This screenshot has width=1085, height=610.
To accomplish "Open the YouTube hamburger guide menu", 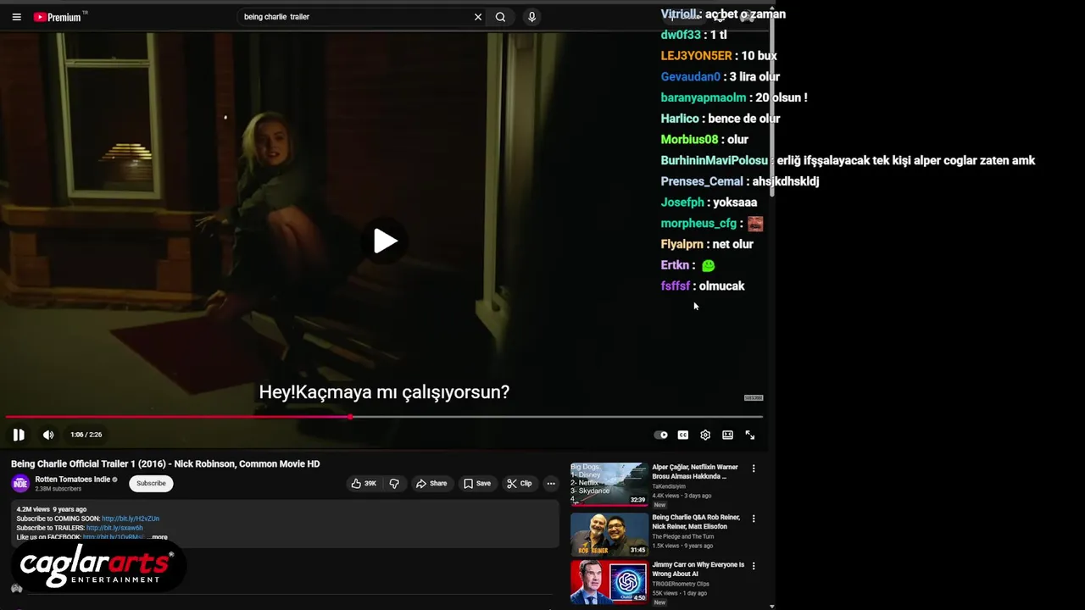I will [x=16, y=17].
